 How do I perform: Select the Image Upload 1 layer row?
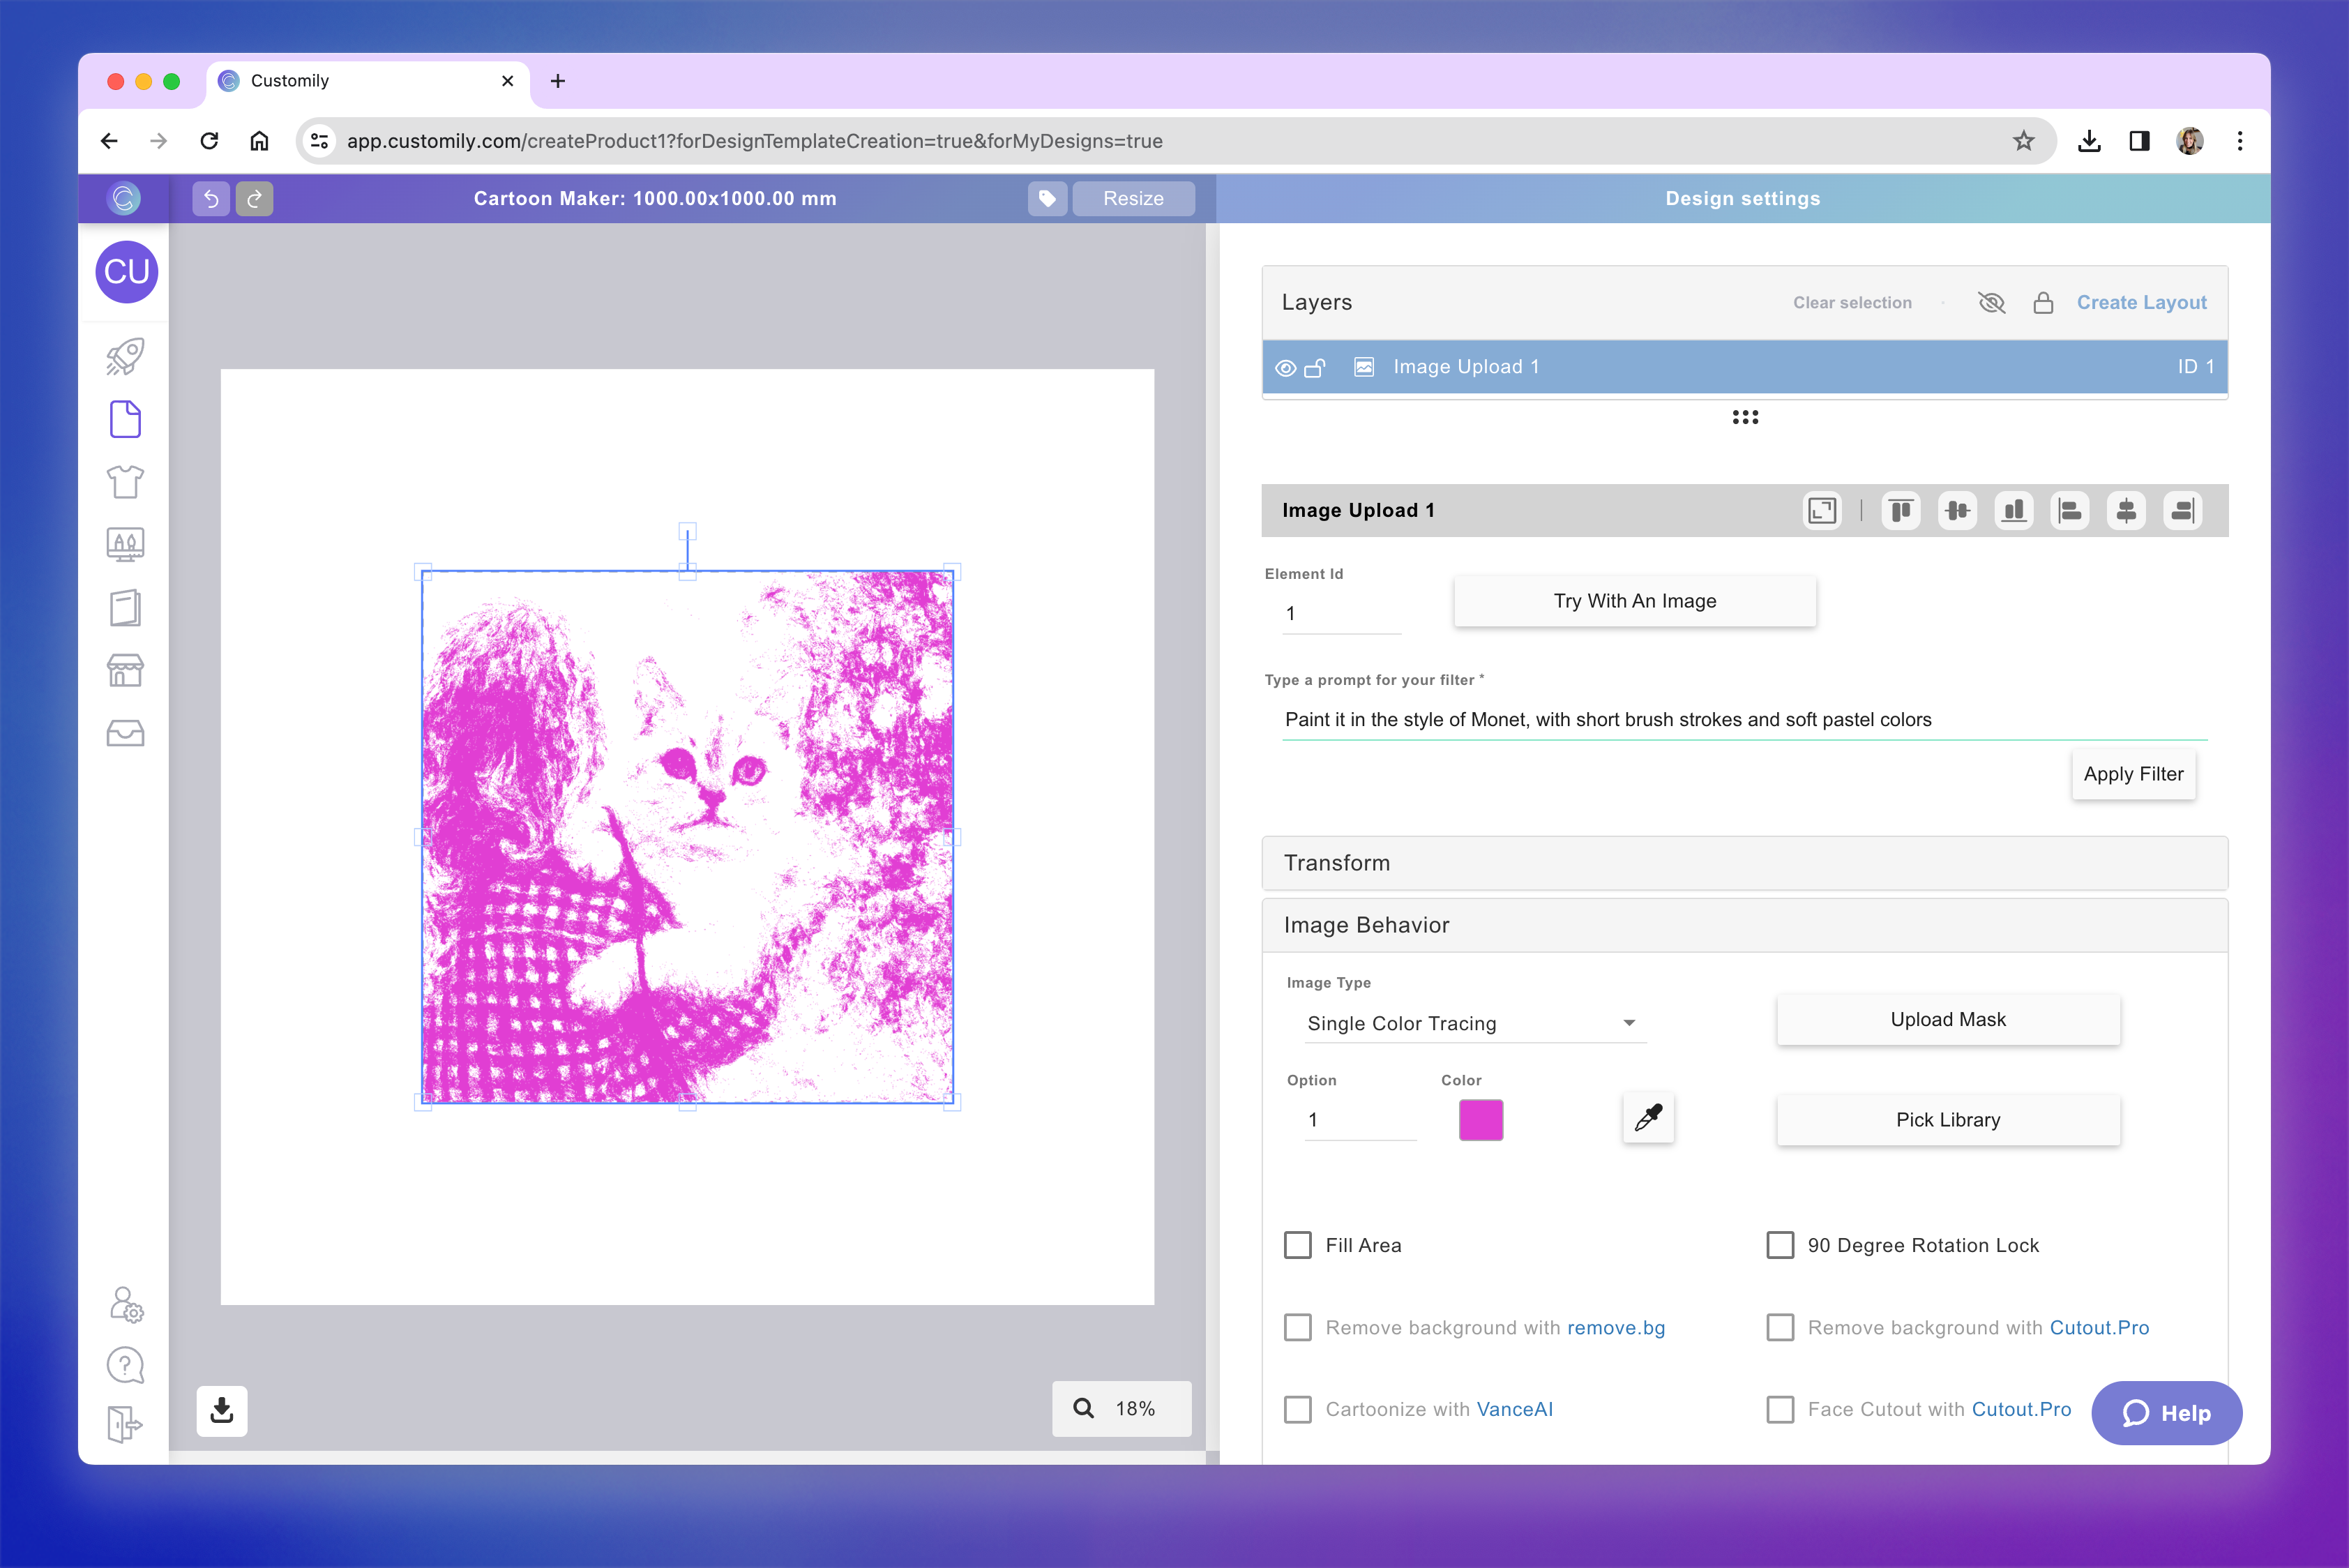pyautogui.click(x=1745, y=367)
